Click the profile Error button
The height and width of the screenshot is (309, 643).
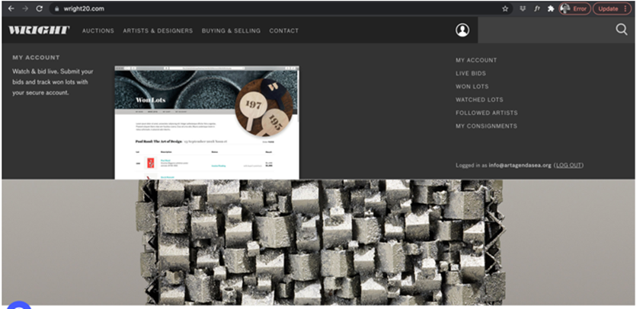tap(574, 8)
